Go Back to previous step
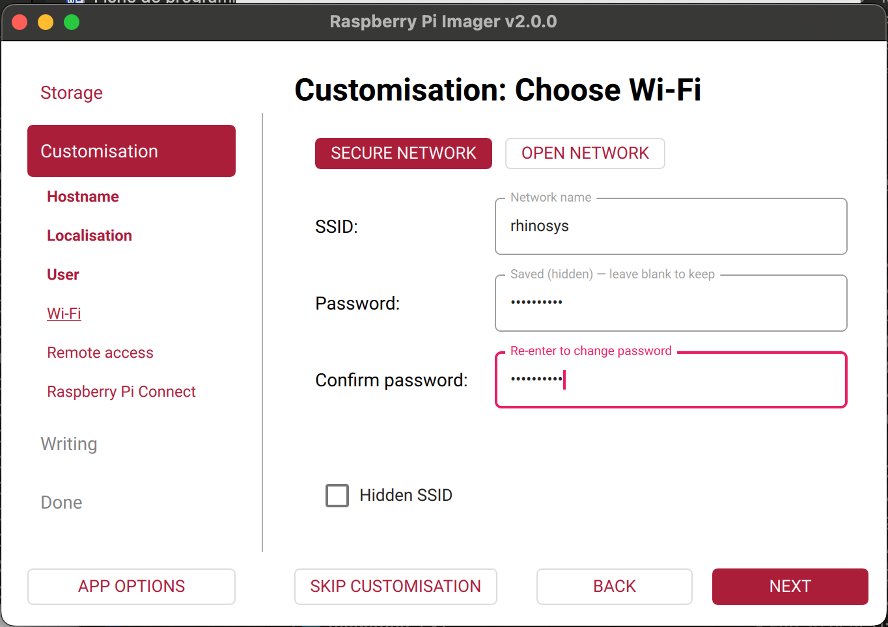Screen dimensions: 888x627 [614, 587]
